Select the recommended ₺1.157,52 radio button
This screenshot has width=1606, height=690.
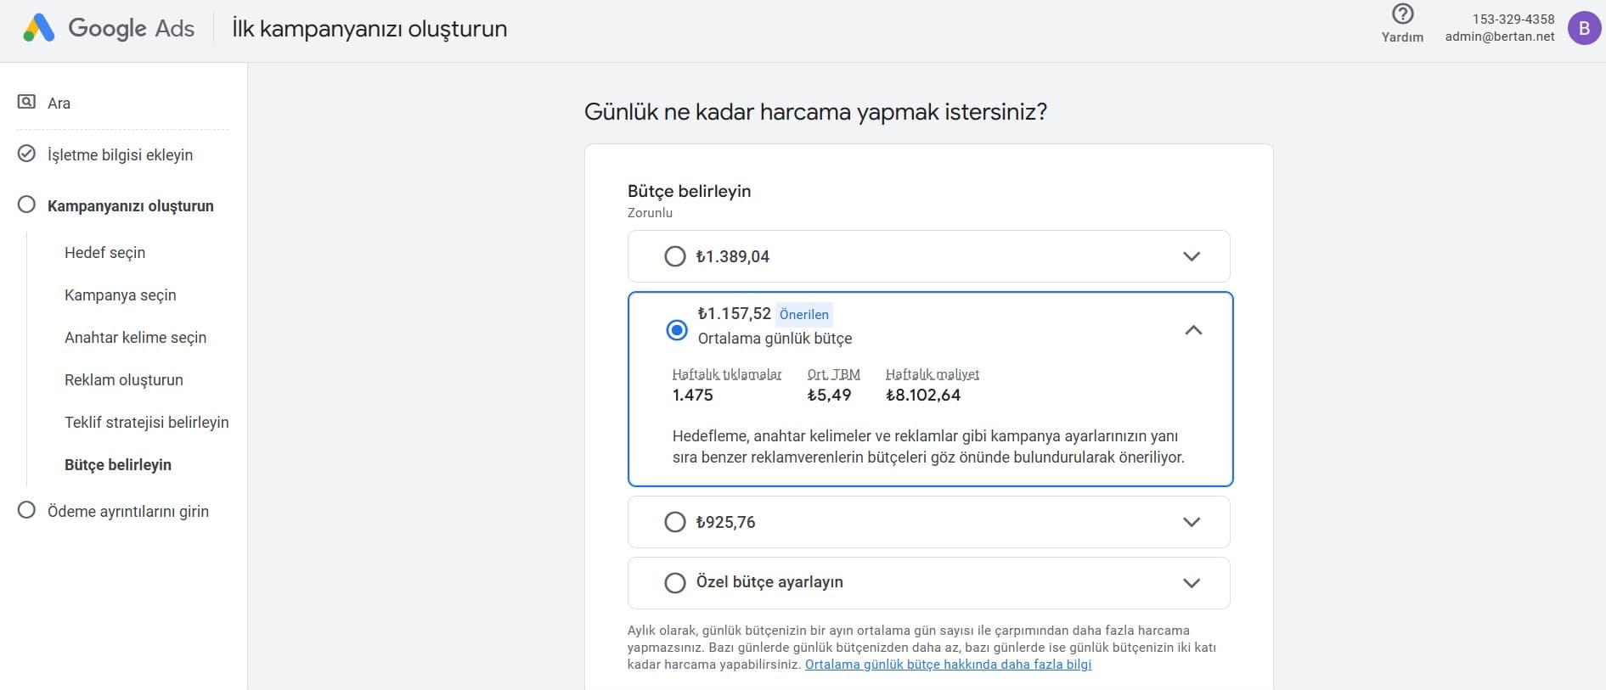click(x=677, y=330)
